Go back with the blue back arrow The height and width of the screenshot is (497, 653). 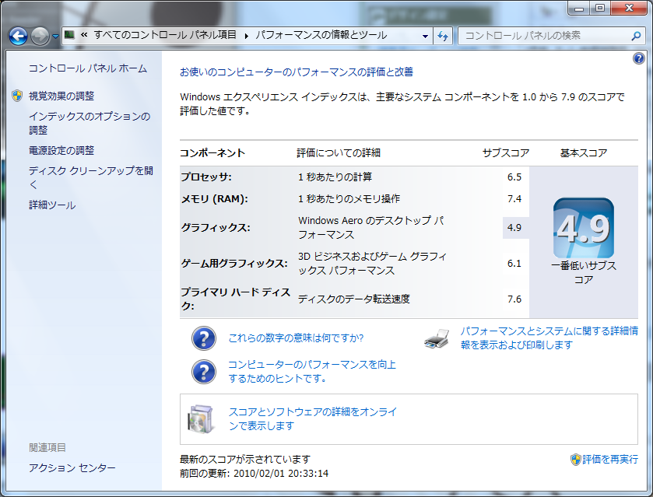pos(19,36)
